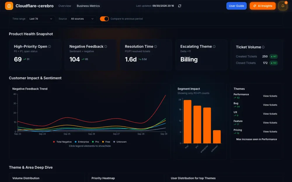Open the User Guide button
The image size is (292, 182).
(237, 6)
